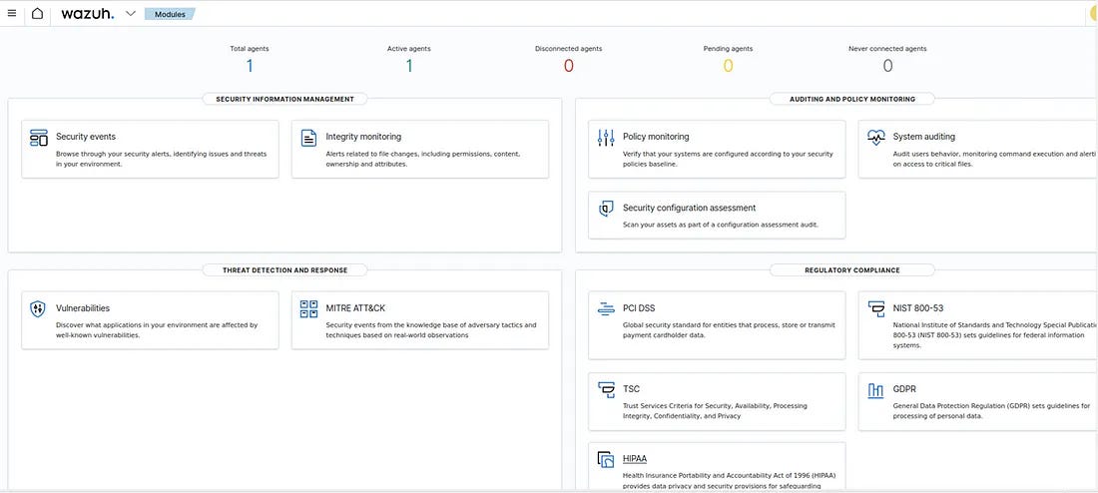Click the Security configuration assessment description
This screenshot has width=1098, height=493.
(x=721, y=225)
